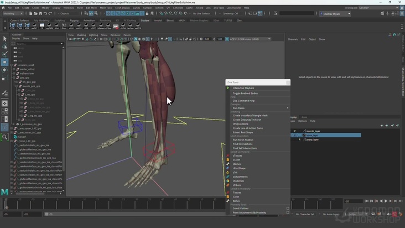Open the Deform menu

[x=159, y=8]
